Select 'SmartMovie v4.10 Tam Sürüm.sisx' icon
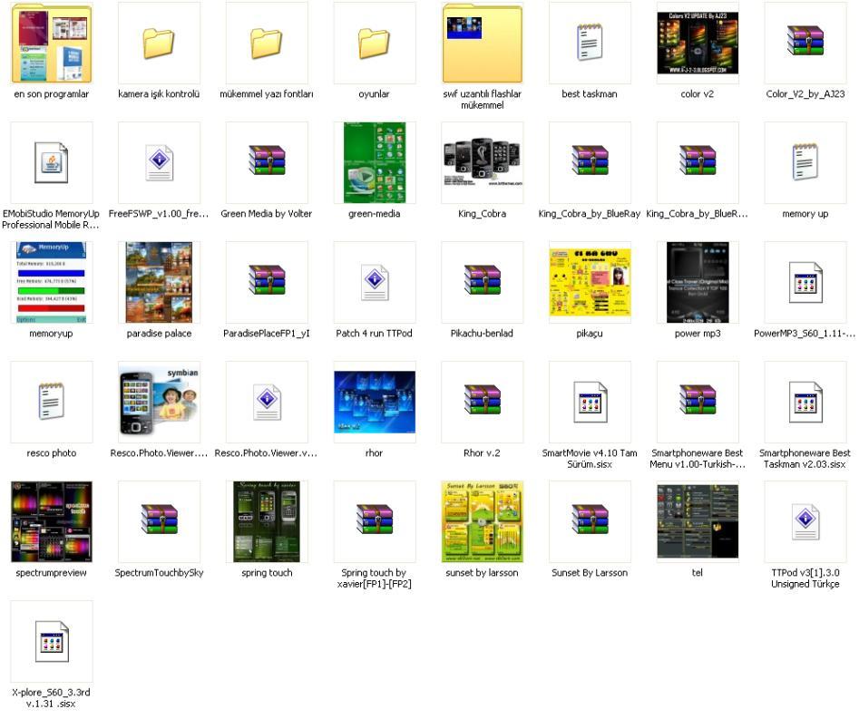The height and width of the screenshot is (719, 859). click(x=590, y=402)
